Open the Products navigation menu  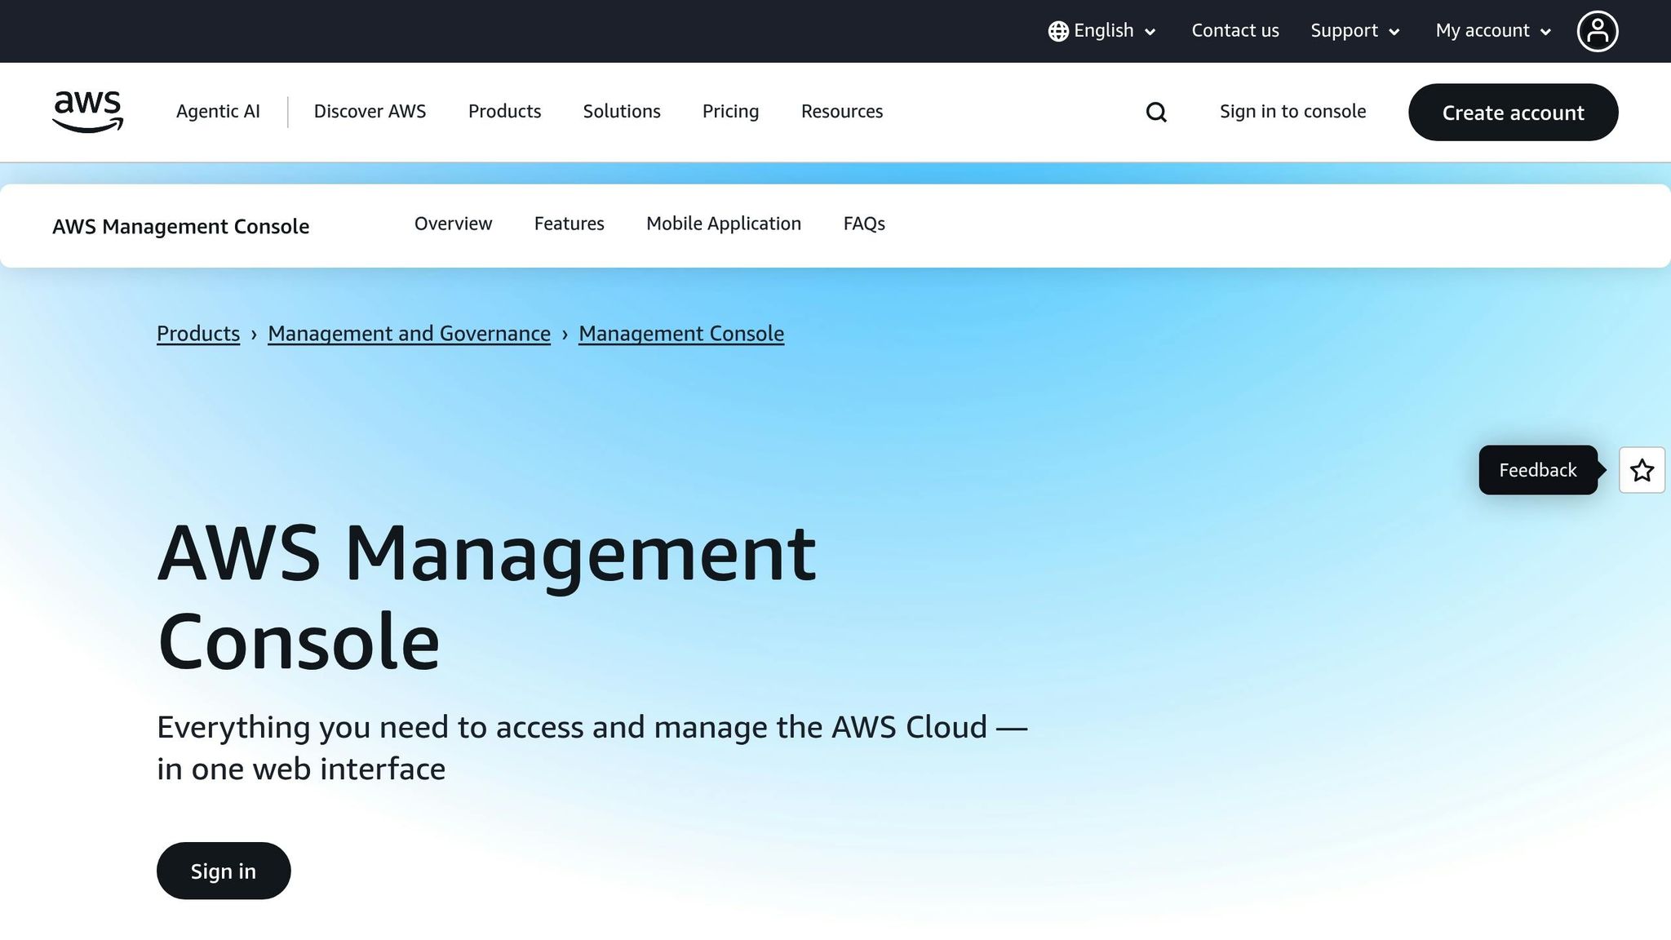[504, 111]
